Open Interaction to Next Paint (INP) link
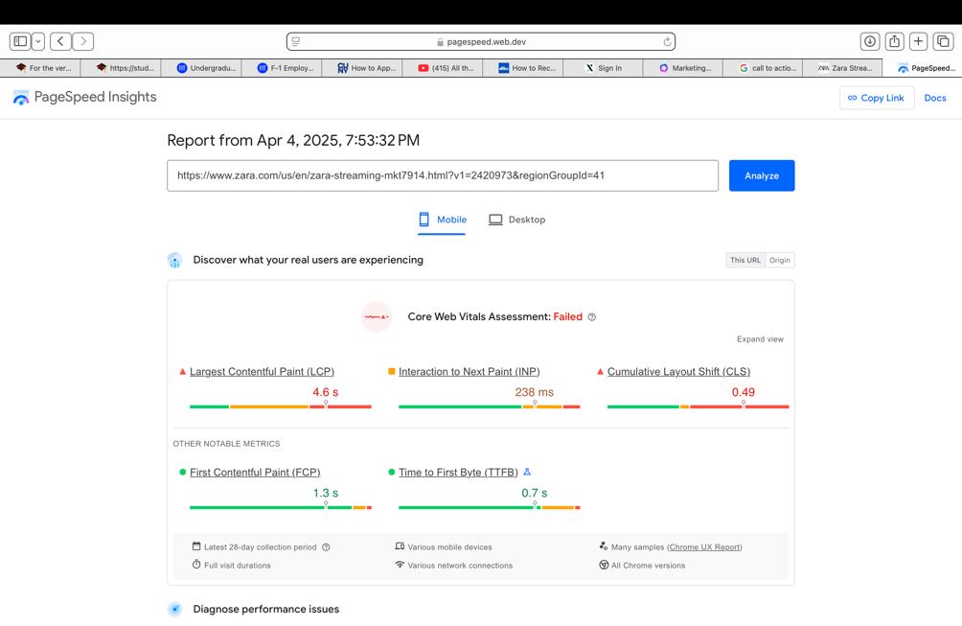This screenshot has width=962, height=626. [x=470, y=371]
